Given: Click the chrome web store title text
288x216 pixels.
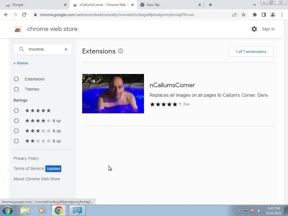Looking at the screenshot, I should point(52,29).
